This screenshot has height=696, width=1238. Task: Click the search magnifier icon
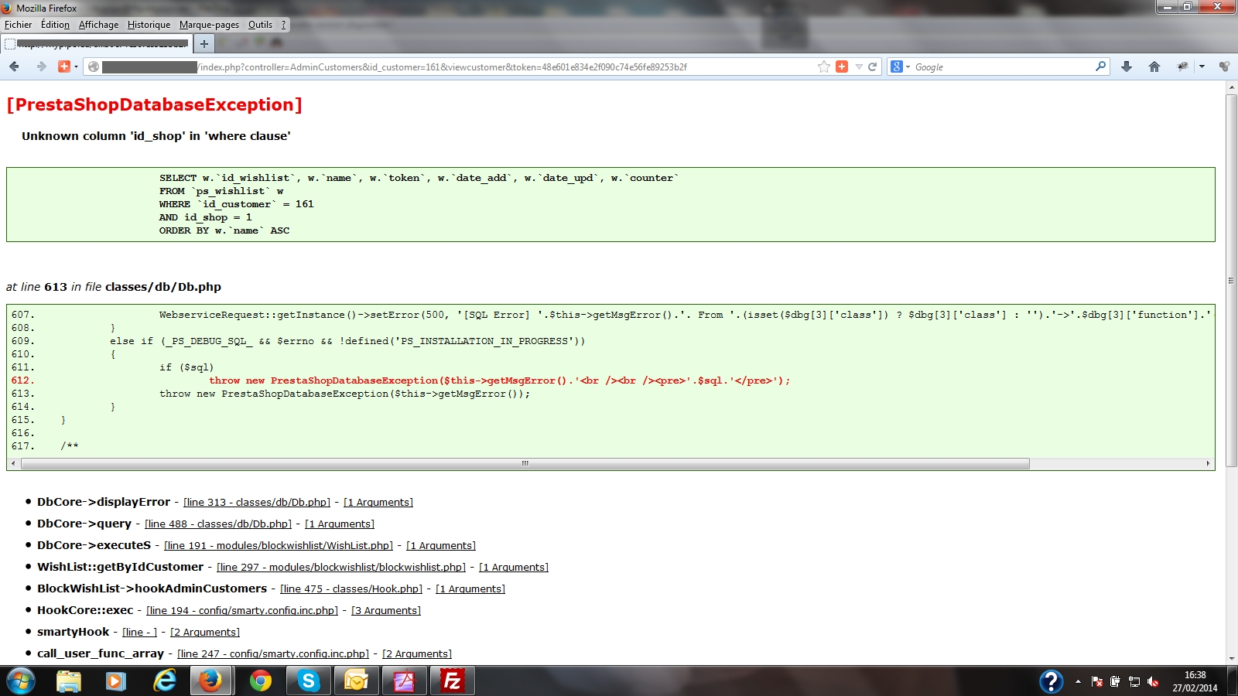tap(1100, 67)
